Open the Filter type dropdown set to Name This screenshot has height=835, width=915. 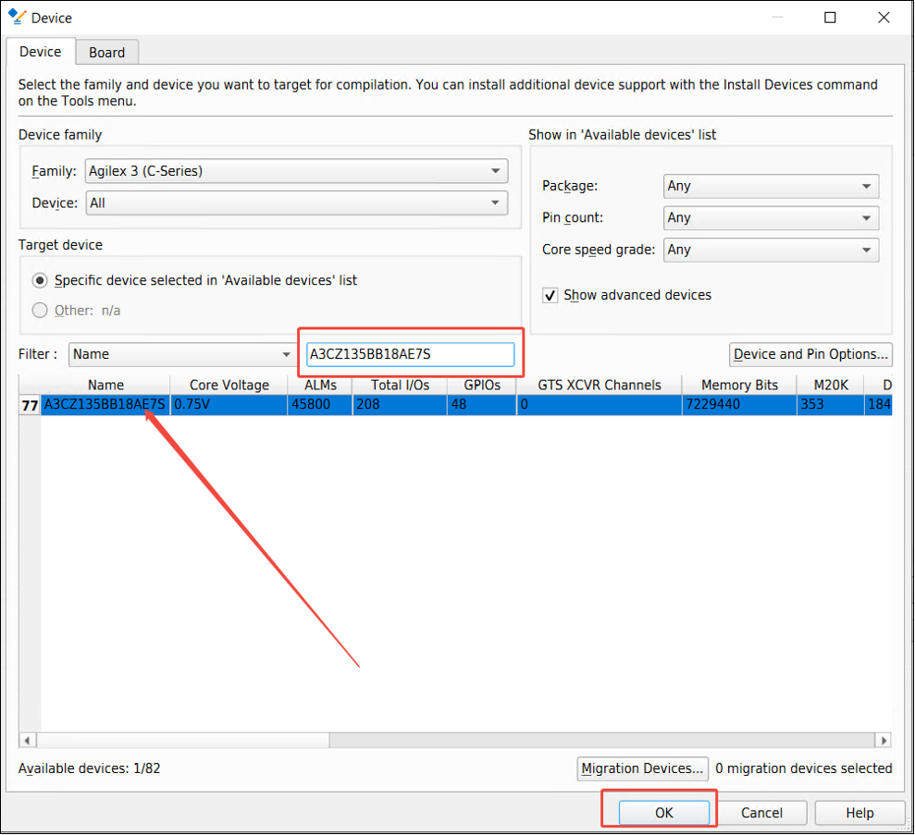[181, 354]
